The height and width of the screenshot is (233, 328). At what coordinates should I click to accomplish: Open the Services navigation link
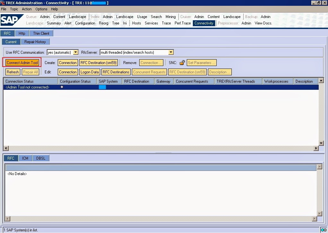[151, 23]
